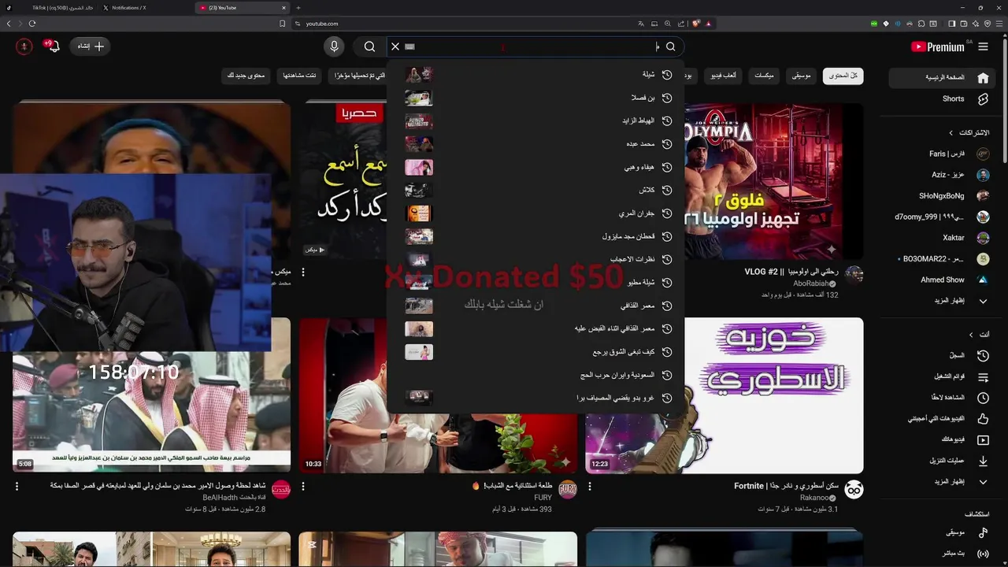The height and width of the screenshot is (567, 1008).
Task: Open d7oomy_999 subscription channel
Action: [x=940, y=217]
